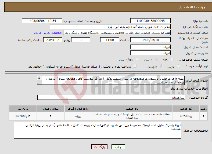Click the scroll up arrow of description box
Viewport: 212px width, 154px height.
coord(39,77)
